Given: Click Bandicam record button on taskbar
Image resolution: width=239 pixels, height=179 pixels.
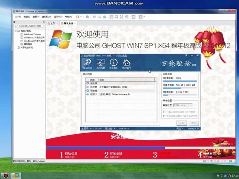Looking at the screenshot, I should click(x=6, y=176).
